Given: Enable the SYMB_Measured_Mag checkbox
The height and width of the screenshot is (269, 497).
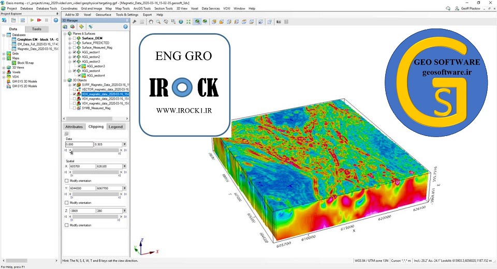Looking at the screenshot, I should tap(75, 108).
